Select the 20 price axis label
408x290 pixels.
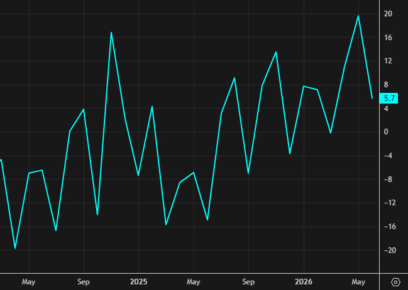tap(388, 14)
